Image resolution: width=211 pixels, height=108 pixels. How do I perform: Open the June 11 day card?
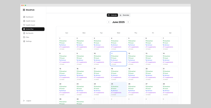118,59
